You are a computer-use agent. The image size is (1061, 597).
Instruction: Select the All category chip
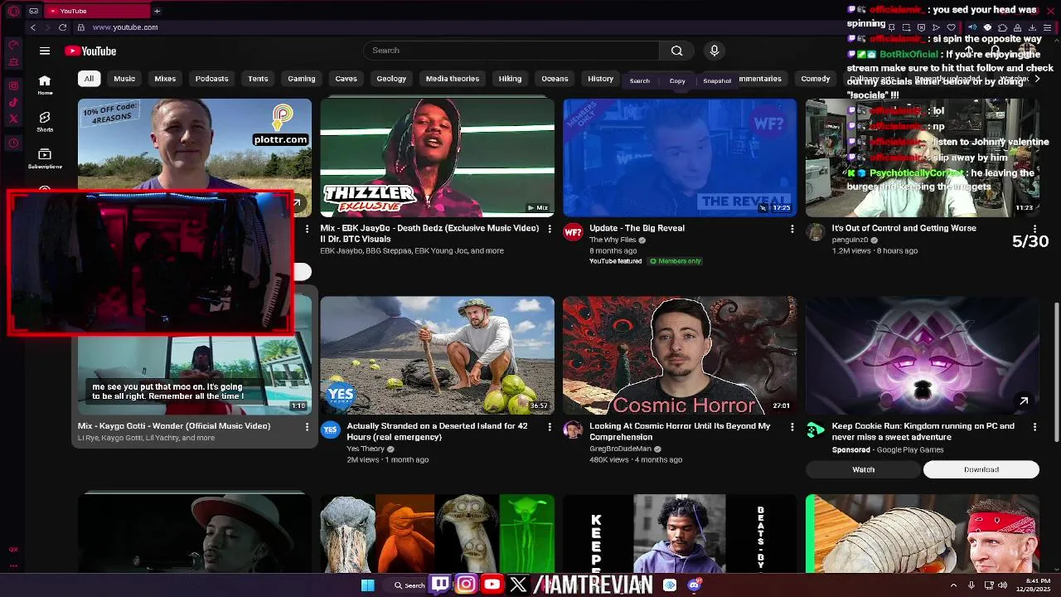(89, 79)
